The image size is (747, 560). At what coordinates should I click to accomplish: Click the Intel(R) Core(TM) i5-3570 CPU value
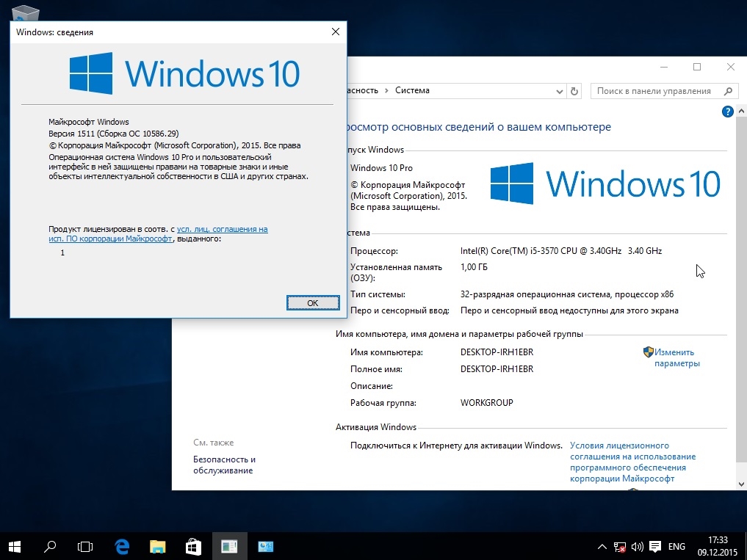coord(561,251)
